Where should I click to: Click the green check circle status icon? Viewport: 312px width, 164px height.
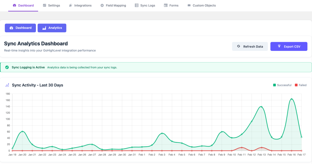coord(7,67)
